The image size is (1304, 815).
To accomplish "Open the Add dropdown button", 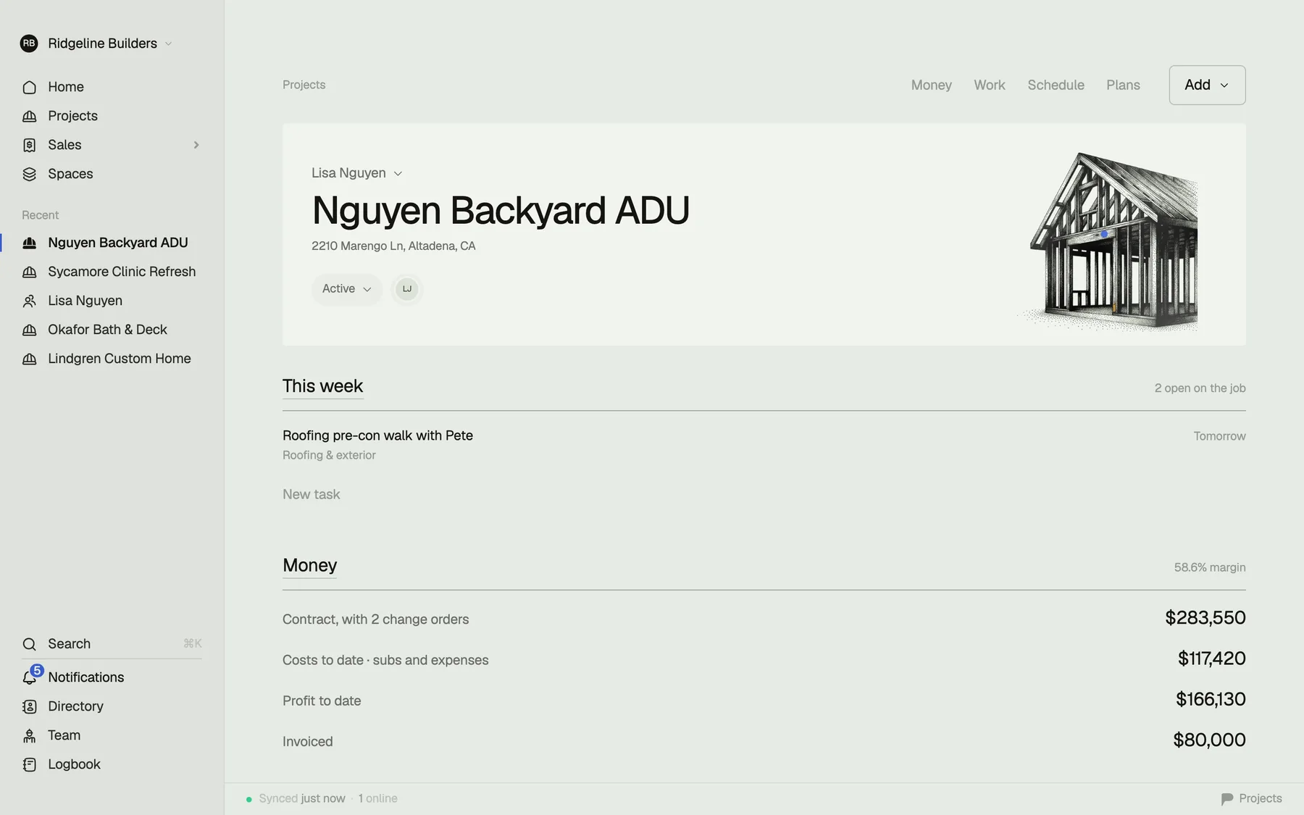I will [x=1207, y=85].
